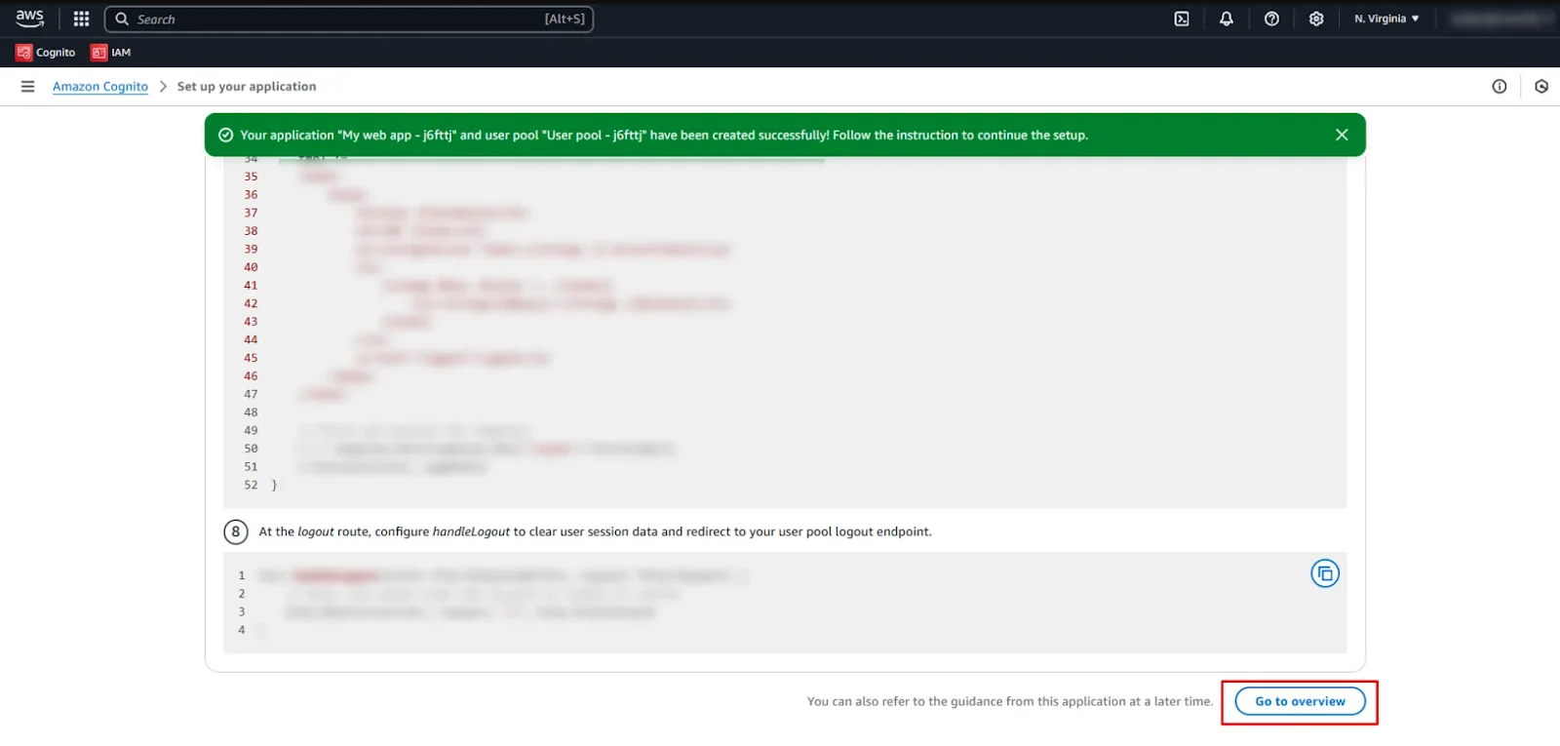1560x746 pixels.
Task: Open the help question mark menu
Action: (x=1271, y=19)
